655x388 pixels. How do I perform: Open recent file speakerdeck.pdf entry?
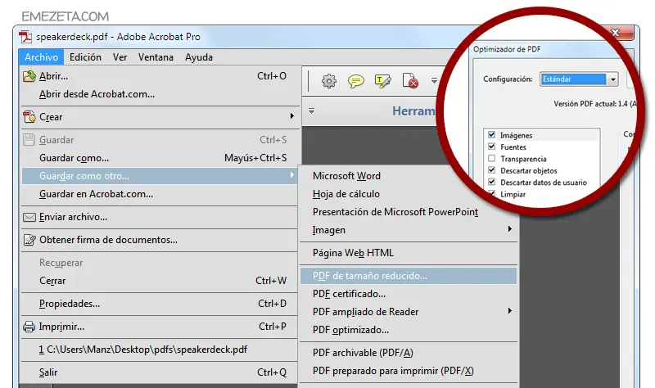tap(143, 350)
